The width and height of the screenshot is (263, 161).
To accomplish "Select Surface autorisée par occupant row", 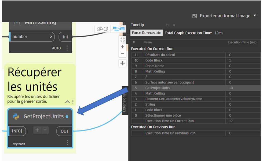I will [x=196, y=82].
